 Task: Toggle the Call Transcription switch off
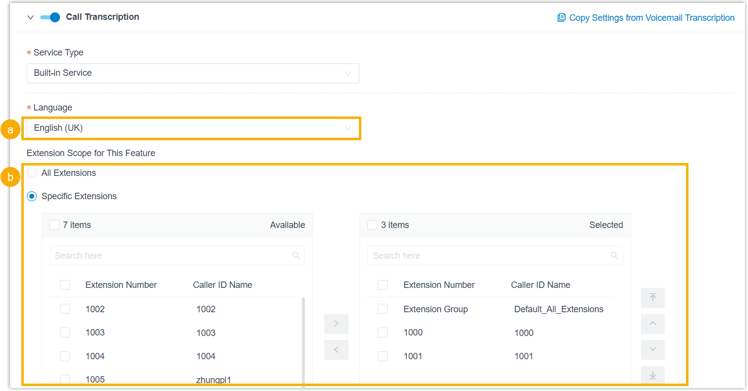tap(50, 17)
